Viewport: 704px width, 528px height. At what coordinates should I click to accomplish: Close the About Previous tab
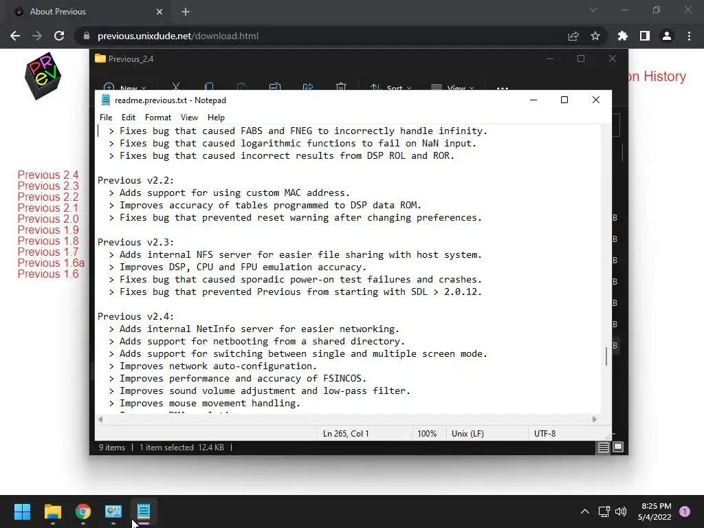[159, 12]
